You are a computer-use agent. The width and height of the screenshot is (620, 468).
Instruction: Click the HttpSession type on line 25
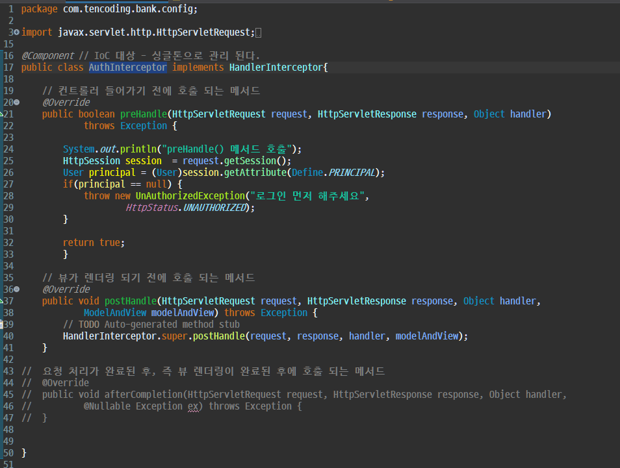(92, 161)
